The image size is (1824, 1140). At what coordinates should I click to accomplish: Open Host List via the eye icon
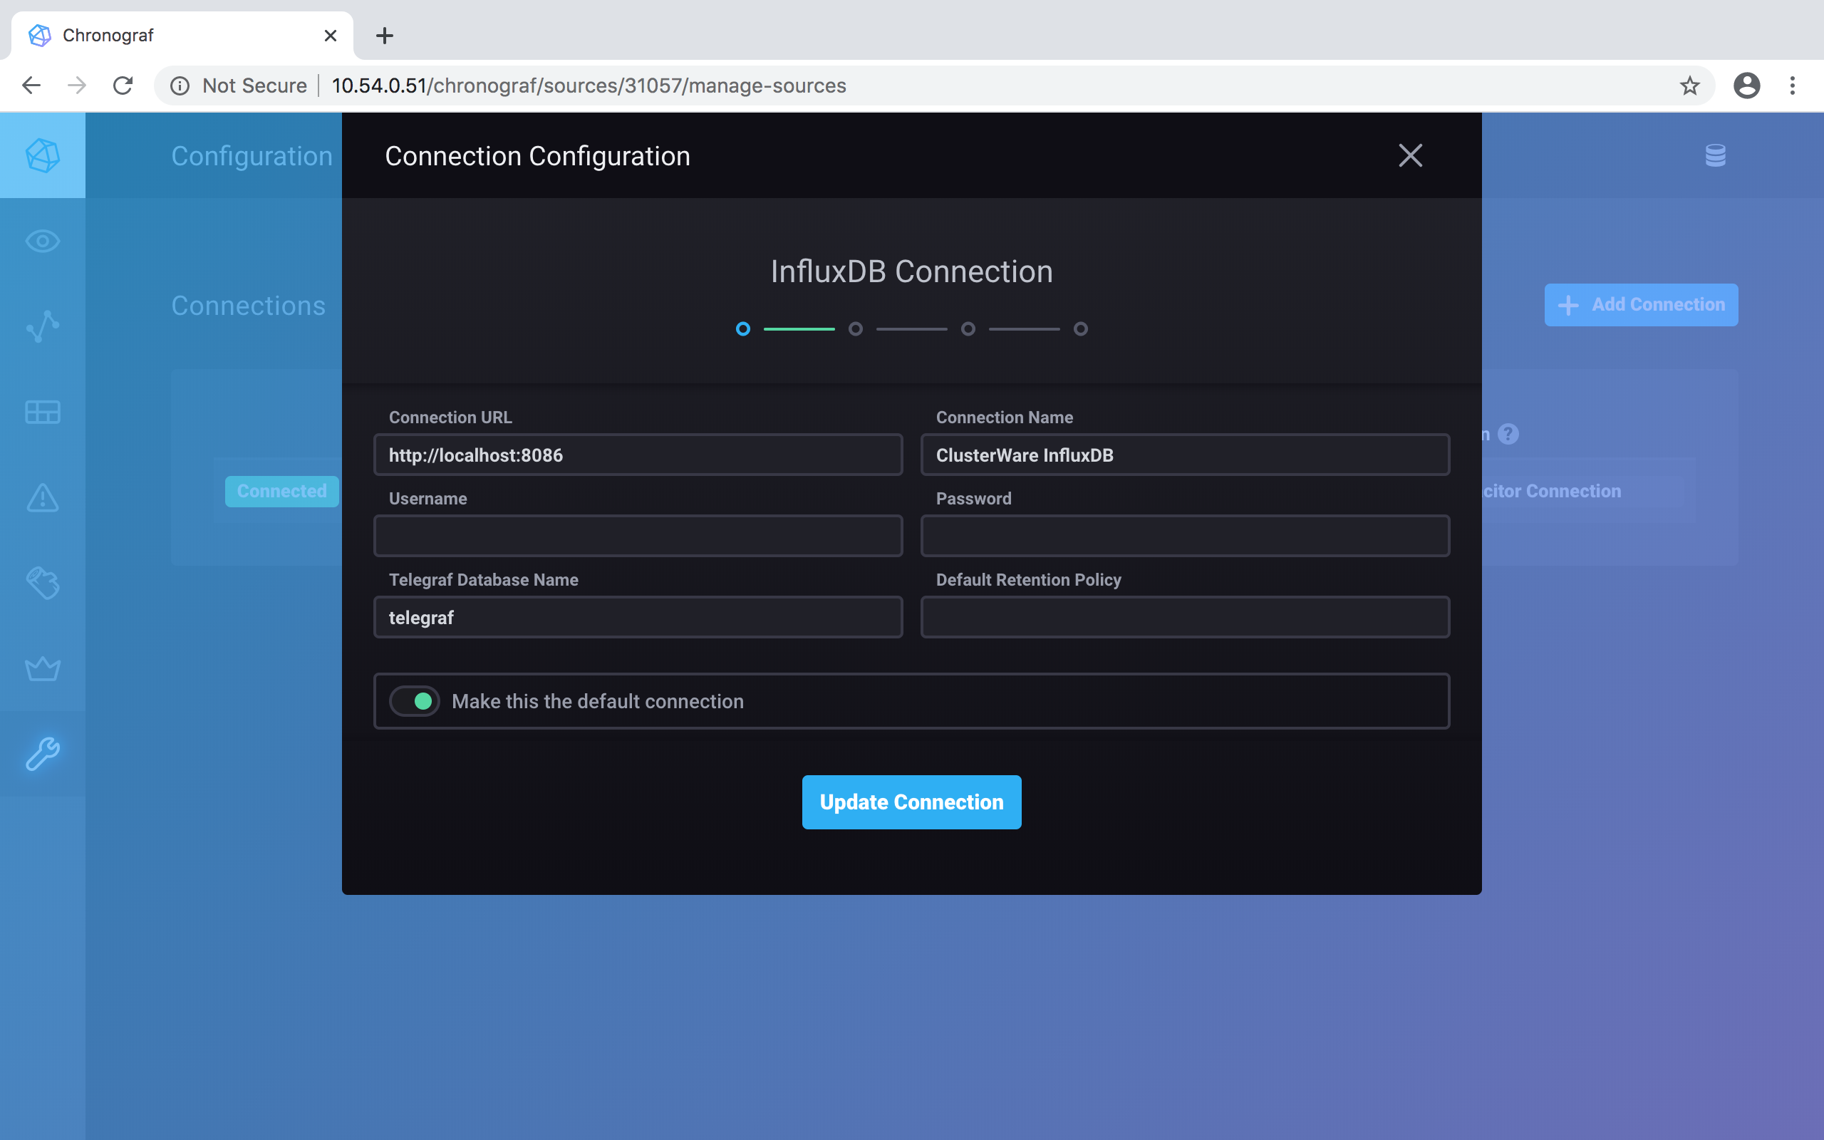[42, 242]
